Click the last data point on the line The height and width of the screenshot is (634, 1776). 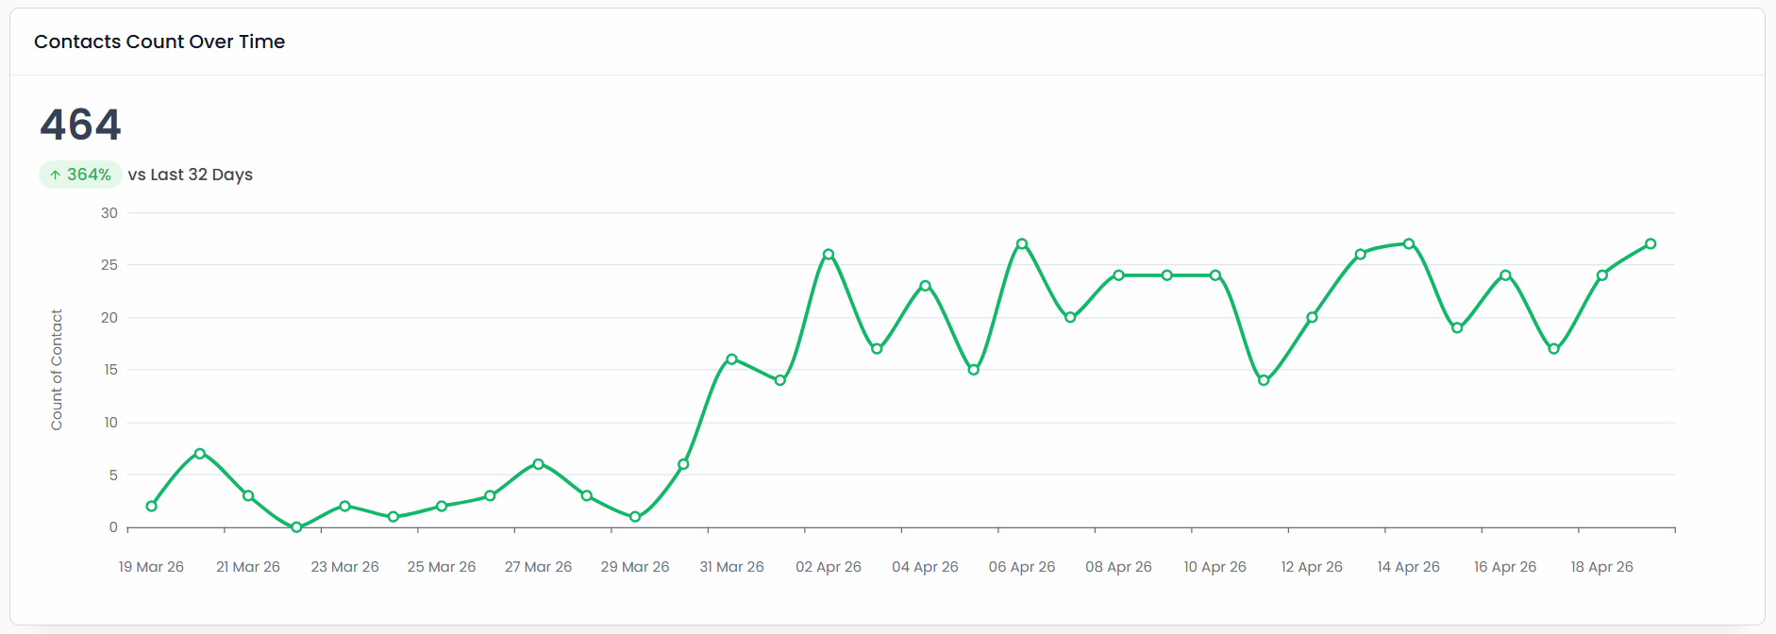[1650, 244]
